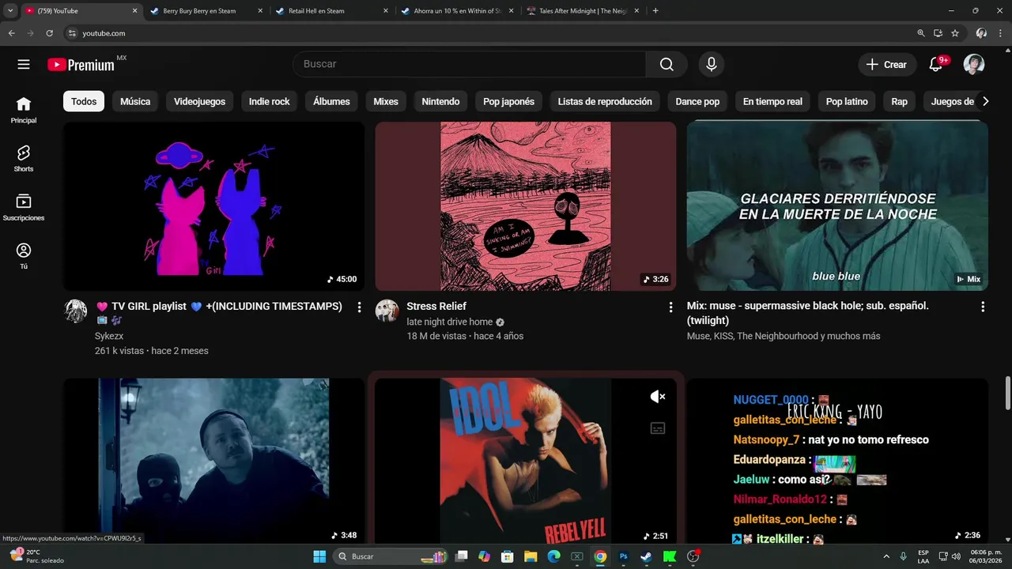Click the YouTube Premium logo
Viewport: 1012px width, 569px height.
click(81, 65)
